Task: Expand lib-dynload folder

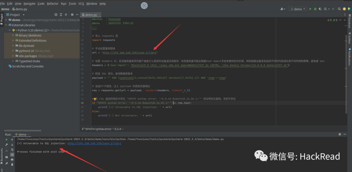Action: 13,46
